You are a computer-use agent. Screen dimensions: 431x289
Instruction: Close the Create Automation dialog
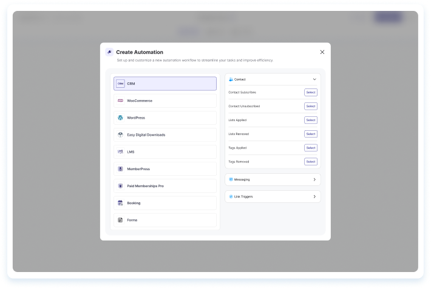coord(322,52)
